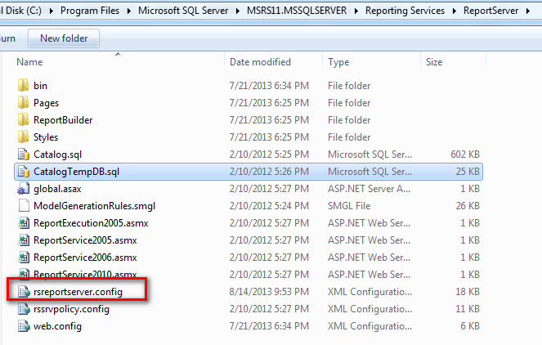
Task: Click the ReportServer breadcrumb segment
Action: (490, 11)
